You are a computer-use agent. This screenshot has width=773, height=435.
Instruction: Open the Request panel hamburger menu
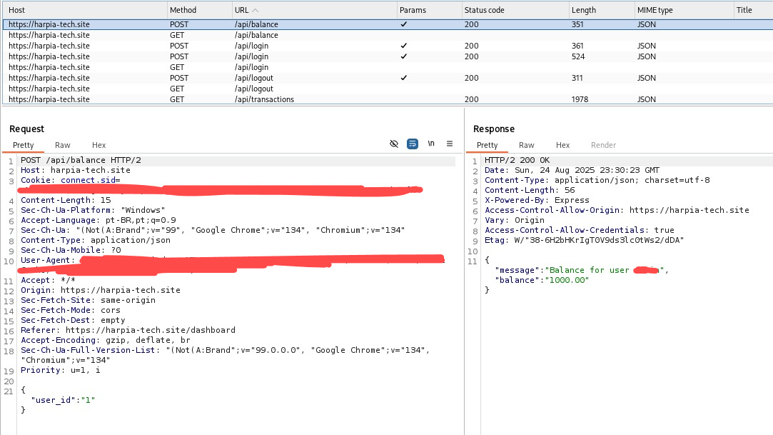coord(450,144)
